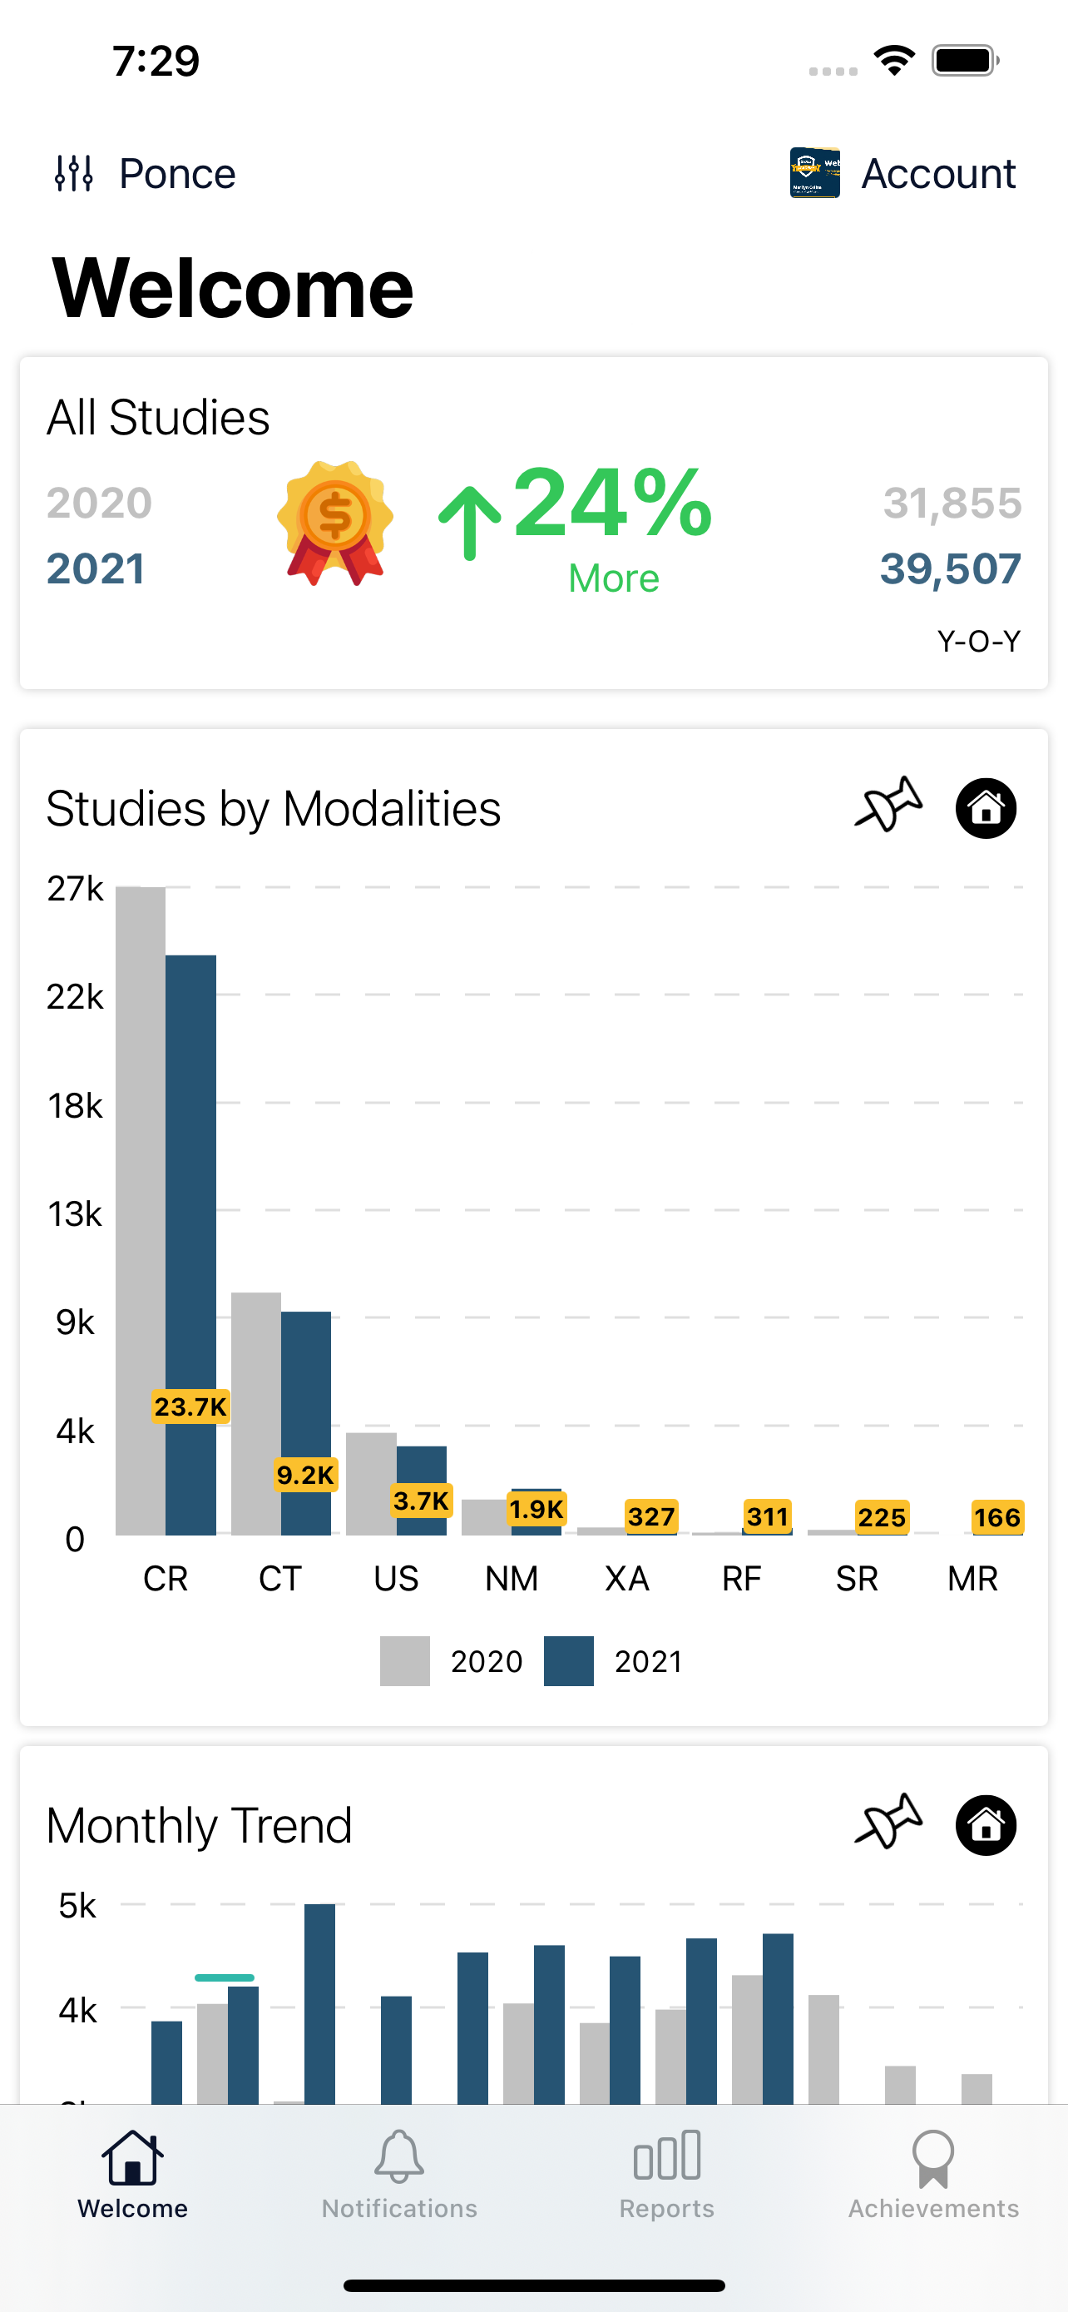Hide the 2020 series by tapping its legend swatch
The image size is (1068, 2312).
[403, 1660]
